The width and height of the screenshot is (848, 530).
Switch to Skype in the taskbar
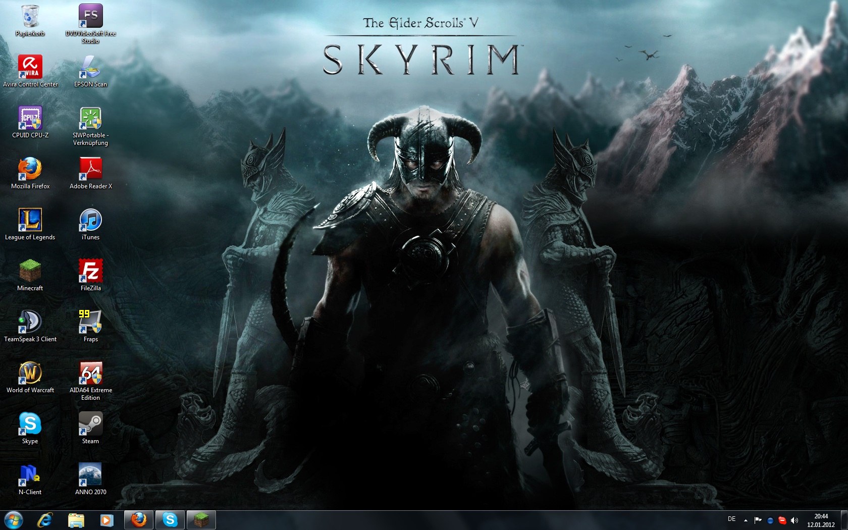tap(170, 520)
